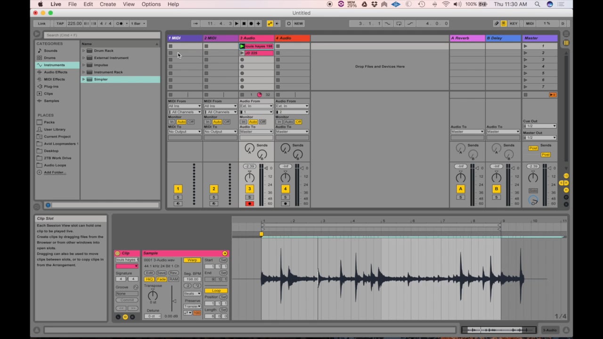Click the Rev button to reverse the sample
Image resolution: width=603 pixels, height=339 pixels.
pyautogui.click(x=174, y=273)
